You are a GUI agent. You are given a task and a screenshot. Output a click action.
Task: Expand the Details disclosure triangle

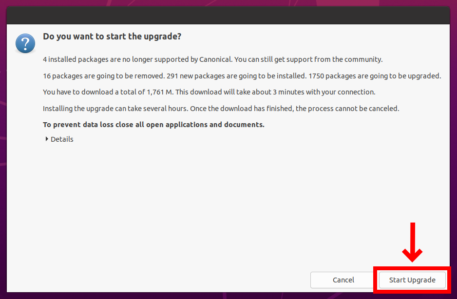[47, 139]
